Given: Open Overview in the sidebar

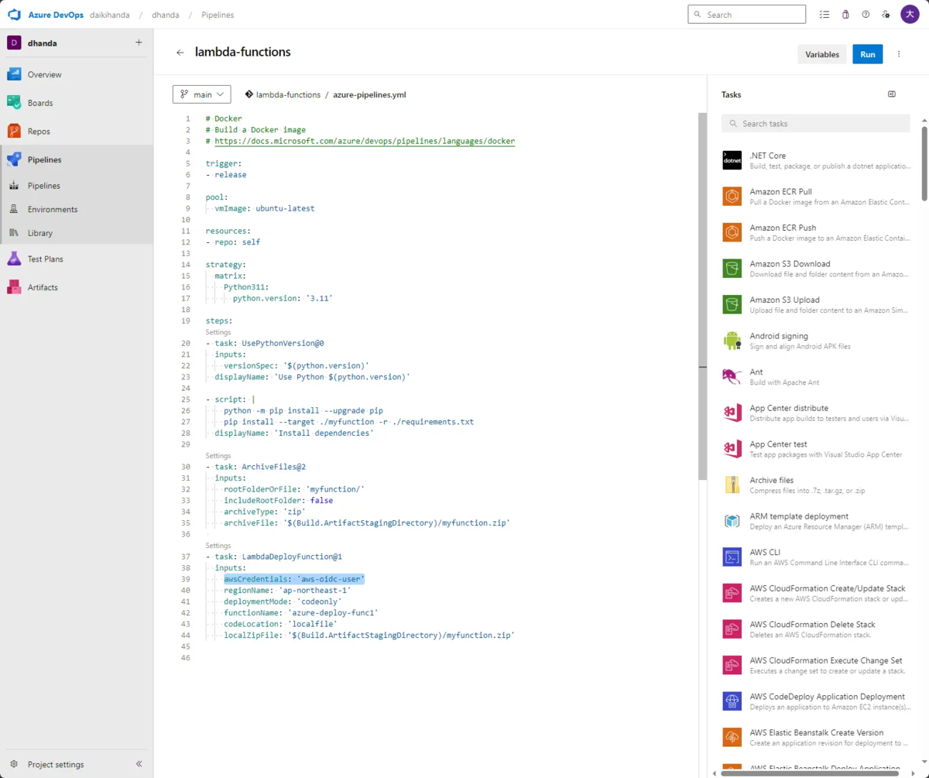Looking at the screenshot, I should pyautogui.click(x=77, y=74).
